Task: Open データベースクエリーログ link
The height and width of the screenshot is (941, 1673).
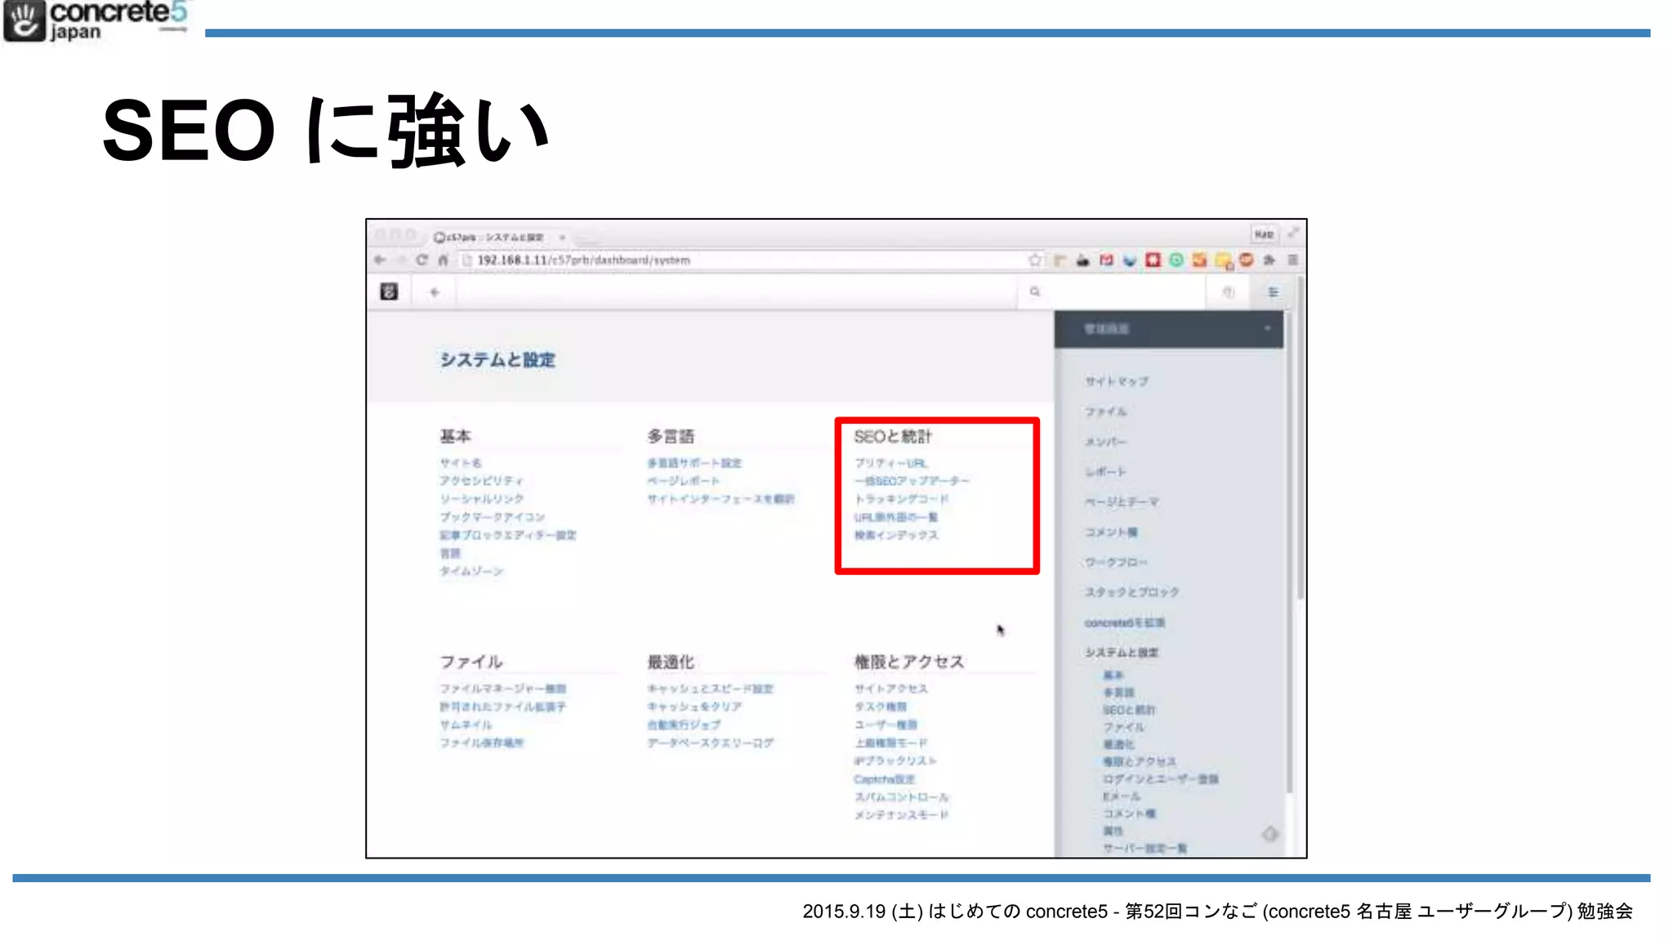Action: 710,742
